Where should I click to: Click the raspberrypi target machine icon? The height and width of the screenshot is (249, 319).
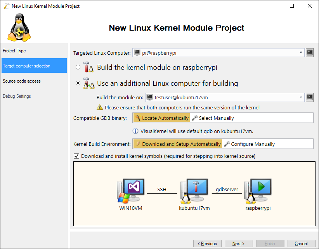(258, 191)
